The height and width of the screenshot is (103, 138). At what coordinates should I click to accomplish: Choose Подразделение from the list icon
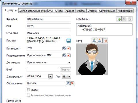pos(64,56)
